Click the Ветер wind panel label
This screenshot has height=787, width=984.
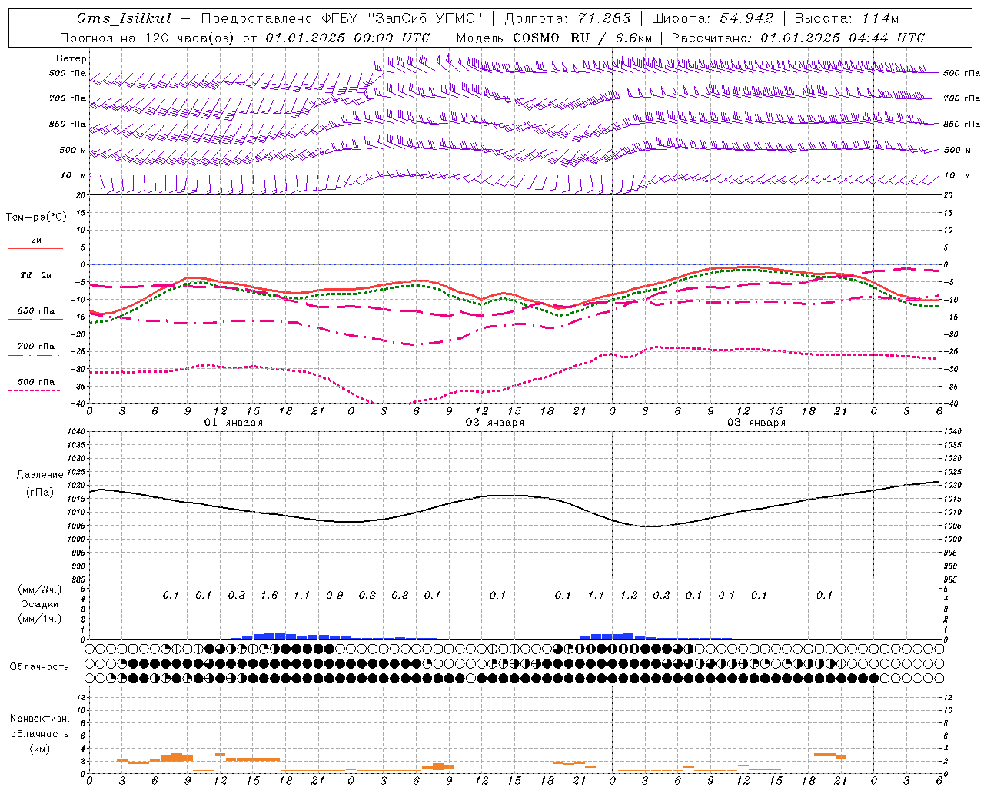pyautogui.click(x=71, y=58)
